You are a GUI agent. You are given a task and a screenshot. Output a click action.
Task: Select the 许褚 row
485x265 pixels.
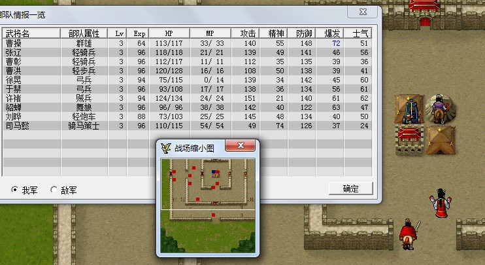point(187,98)
